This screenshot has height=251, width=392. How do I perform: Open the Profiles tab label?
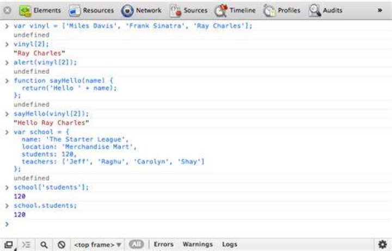coord(289,10)
